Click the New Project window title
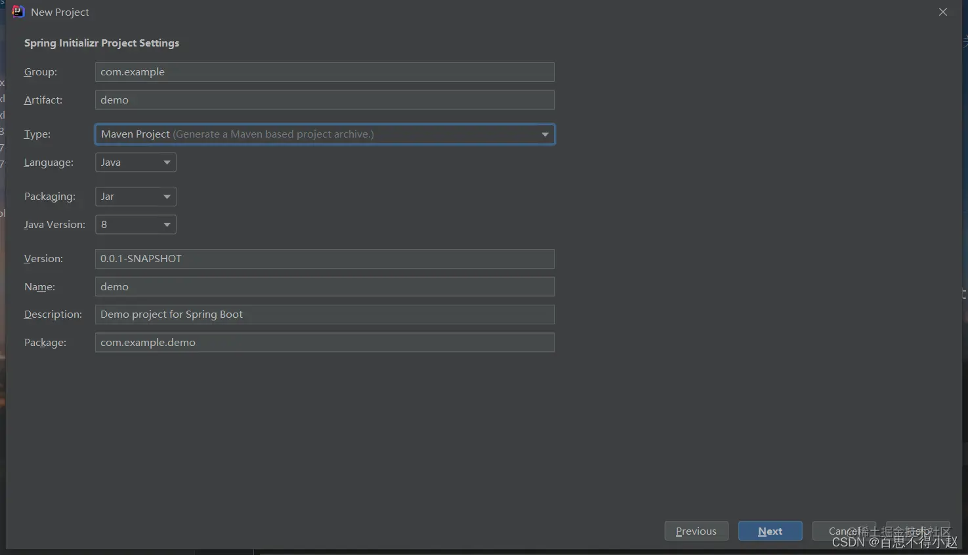The height and width of the screenshot is (555, 968). pos(60,12)
